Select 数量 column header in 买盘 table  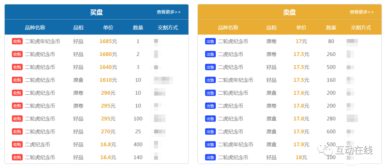(x=138, y=27)
